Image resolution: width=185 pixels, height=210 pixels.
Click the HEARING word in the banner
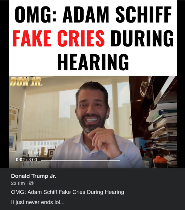point(93,62)
